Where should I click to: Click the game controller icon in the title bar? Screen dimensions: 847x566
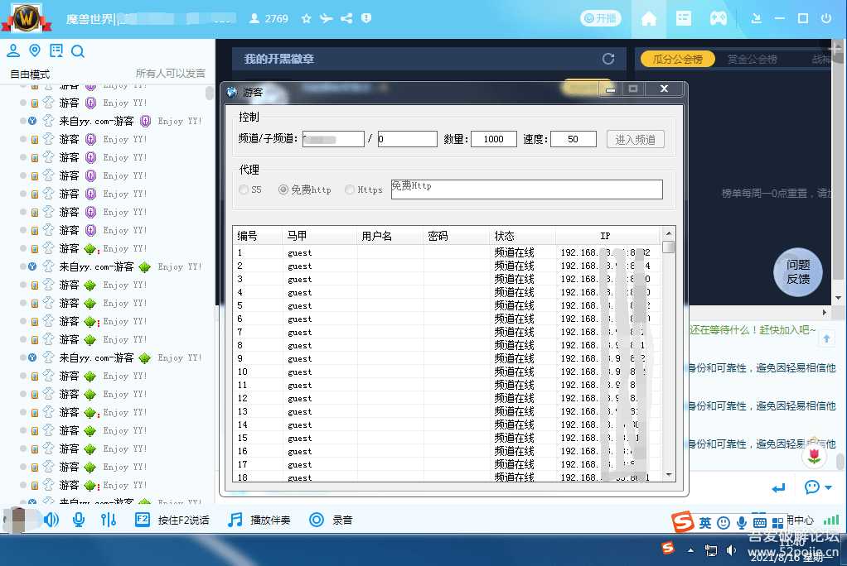(x=718, y=17)
